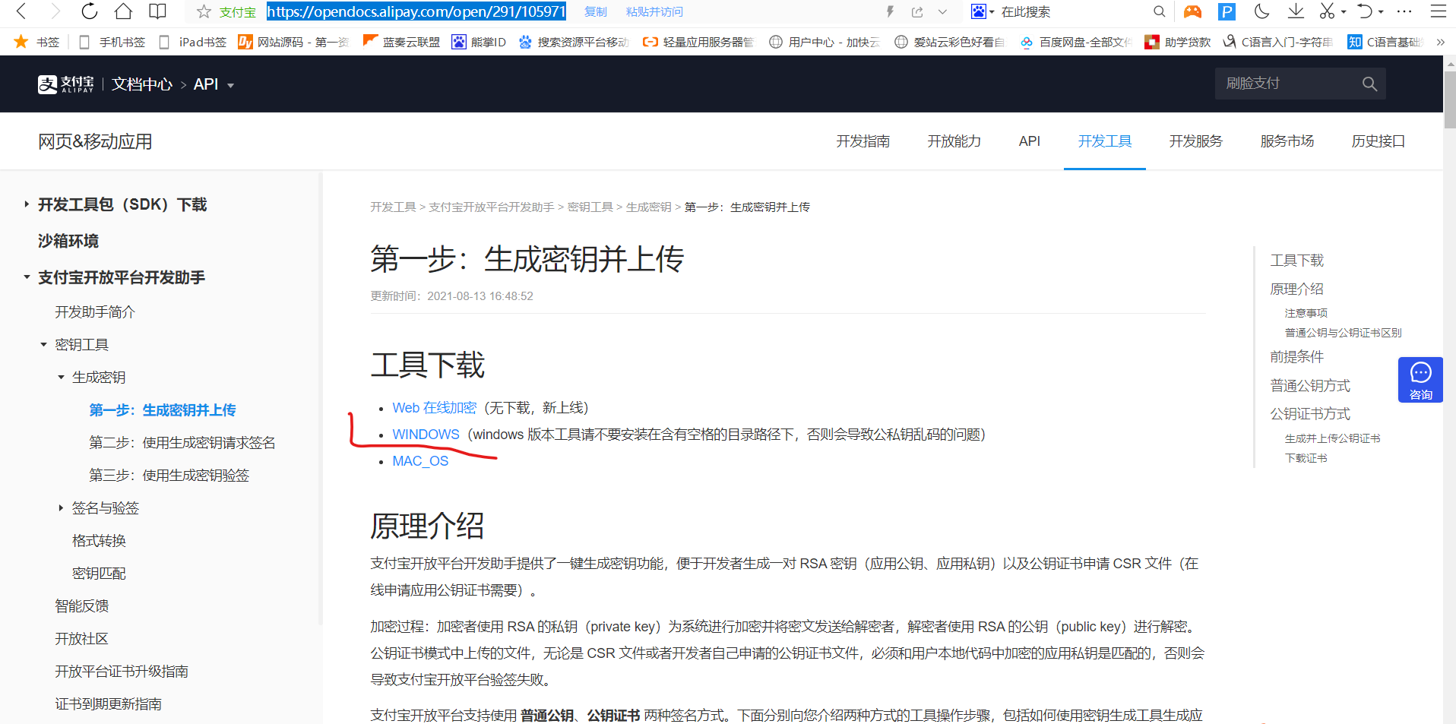The width and height of the screenshot is (1456, 724).
Task: Open the game center controller icon
Action: [1192, 11]
